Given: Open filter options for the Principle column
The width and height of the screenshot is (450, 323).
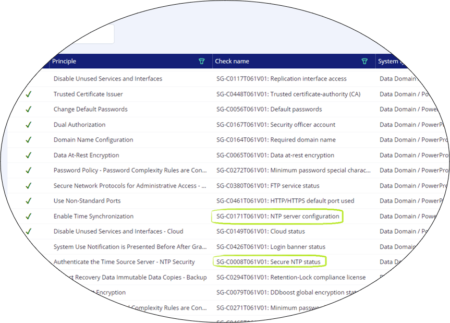Looking at the screenshot, I should point(201,61).
